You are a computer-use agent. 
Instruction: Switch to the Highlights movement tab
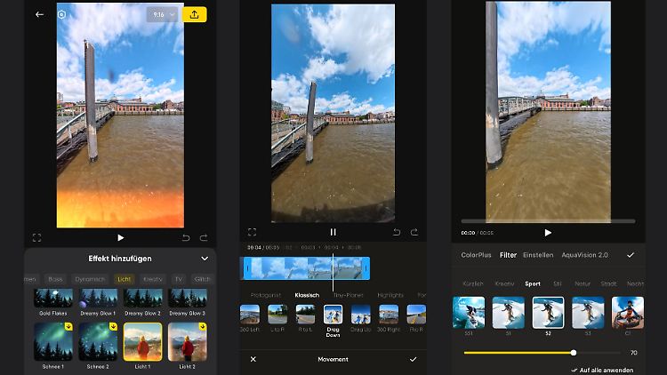tap(390, 295)
